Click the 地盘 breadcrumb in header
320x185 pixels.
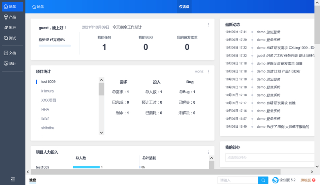click(38, 7)
